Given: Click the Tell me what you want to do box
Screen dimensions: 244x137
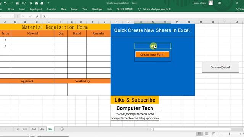Looking at the screenshot, I should pyautogui.click(x=157, y=9).
